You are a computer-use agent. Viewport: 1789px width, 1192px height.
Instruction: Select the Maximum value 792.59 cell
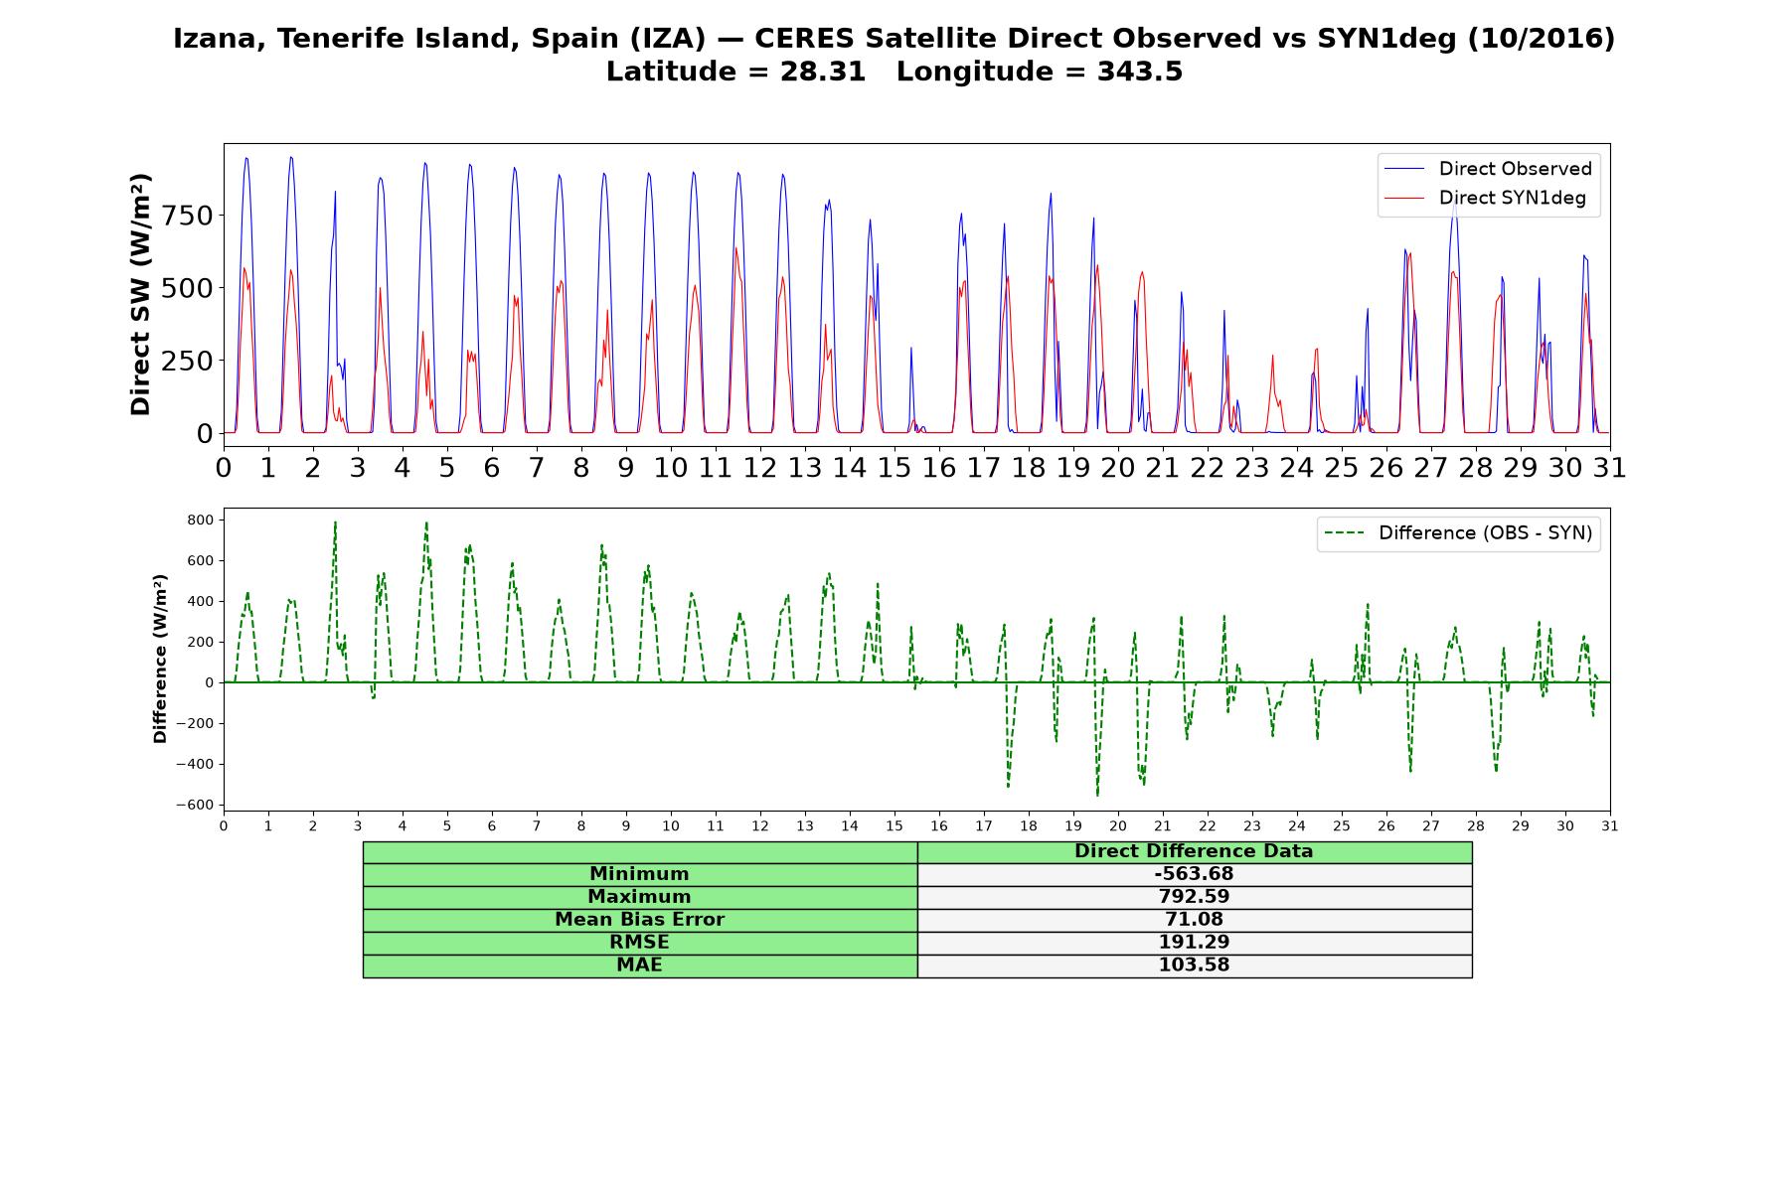[1194, 897]
